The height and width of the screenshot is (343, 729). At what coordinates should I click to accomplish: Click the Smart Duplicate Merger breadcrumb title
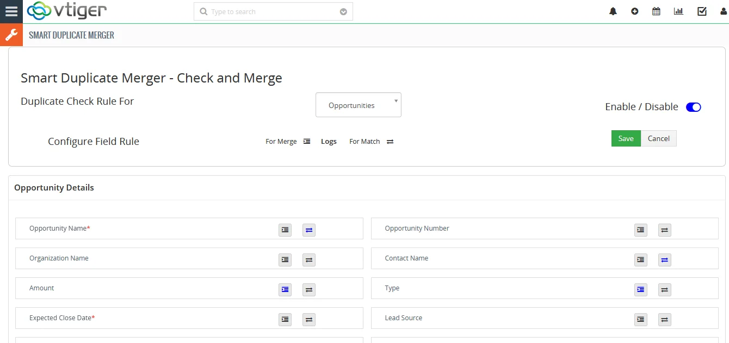[x=71, y=35]
